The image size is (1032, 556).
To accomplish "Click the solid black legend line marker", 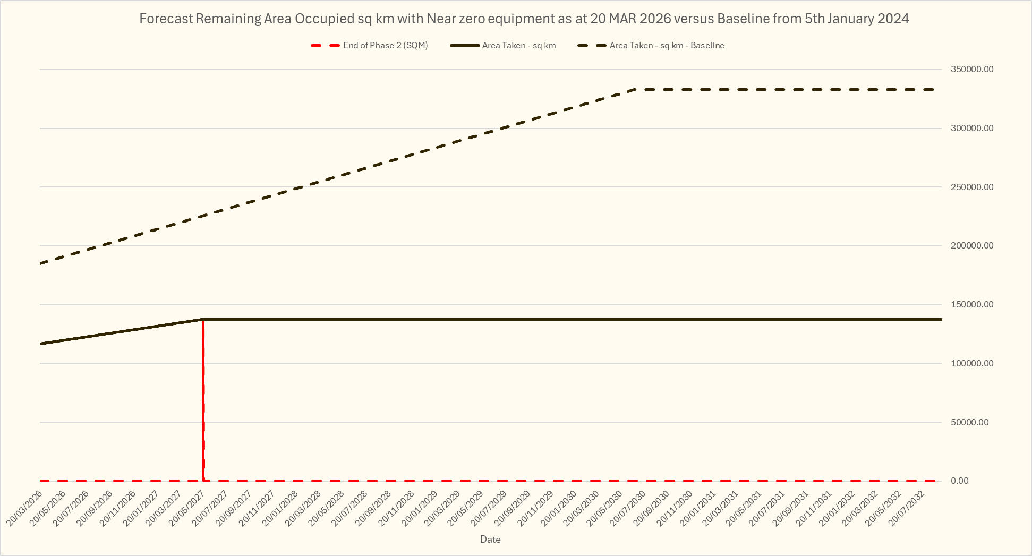I will point(465,46).
